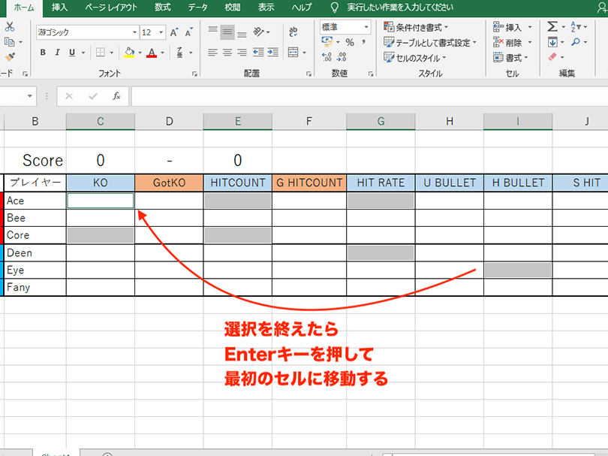Align text left
Screen dimensions: 608x456
pos(213,53)
